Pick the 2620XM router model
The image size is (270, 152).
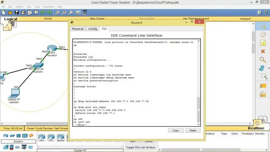[61, 138]
